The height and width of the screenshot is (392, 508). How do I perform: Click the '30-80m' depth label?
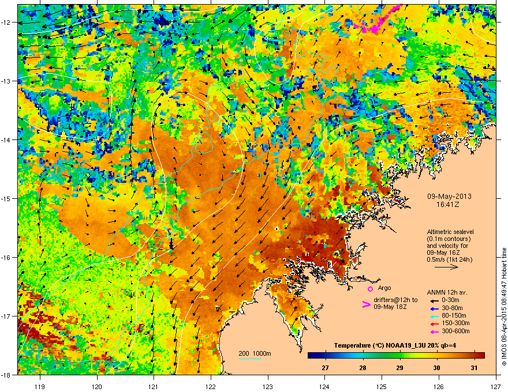click(452, 308)
